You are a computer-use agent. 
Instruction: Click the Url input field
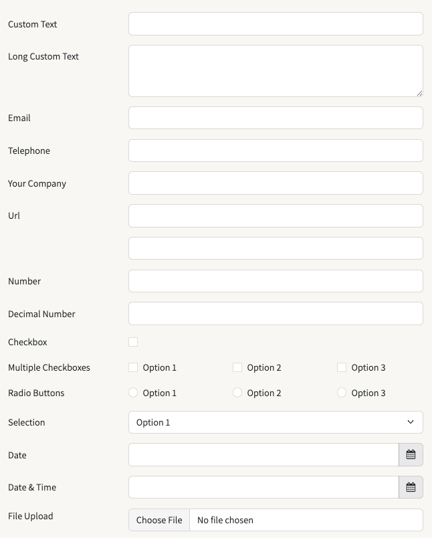click(276, 215)
